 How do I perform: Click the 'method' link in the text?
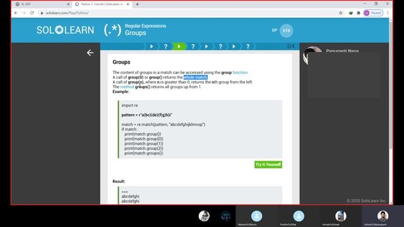pyautogui.click(x=127, y=87)
